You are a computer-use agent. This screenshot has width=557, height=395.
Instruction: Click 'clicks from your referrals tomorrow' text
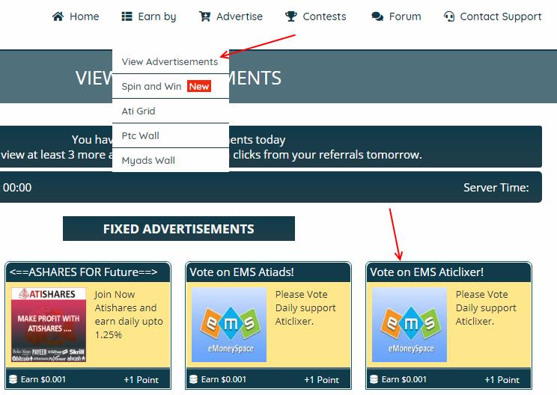pos(327,155)
